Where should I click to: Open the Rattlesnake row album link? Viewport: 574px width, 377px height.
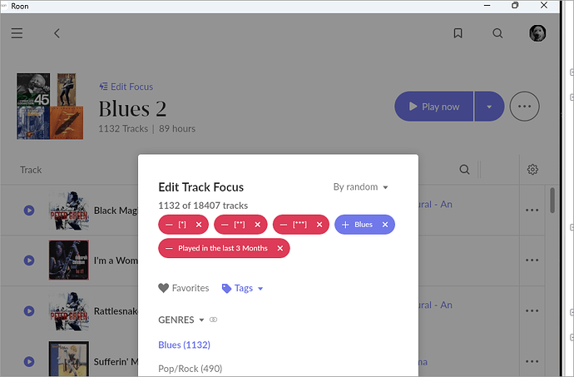point(436,305)
